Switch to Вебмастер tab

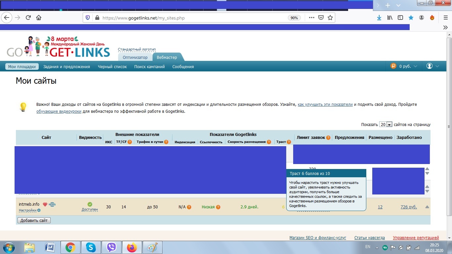point(167,58)
